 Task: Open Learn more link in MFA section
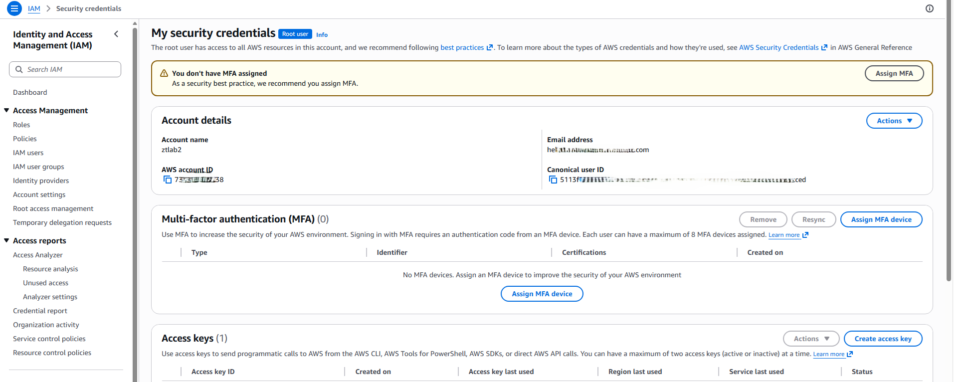click(784, 235)
